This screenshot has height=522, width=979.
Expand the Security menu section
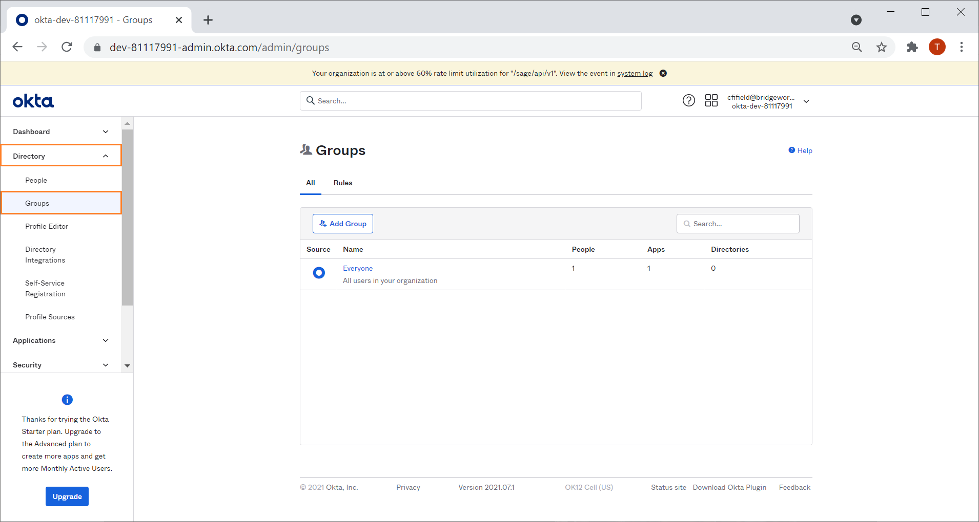61,365
